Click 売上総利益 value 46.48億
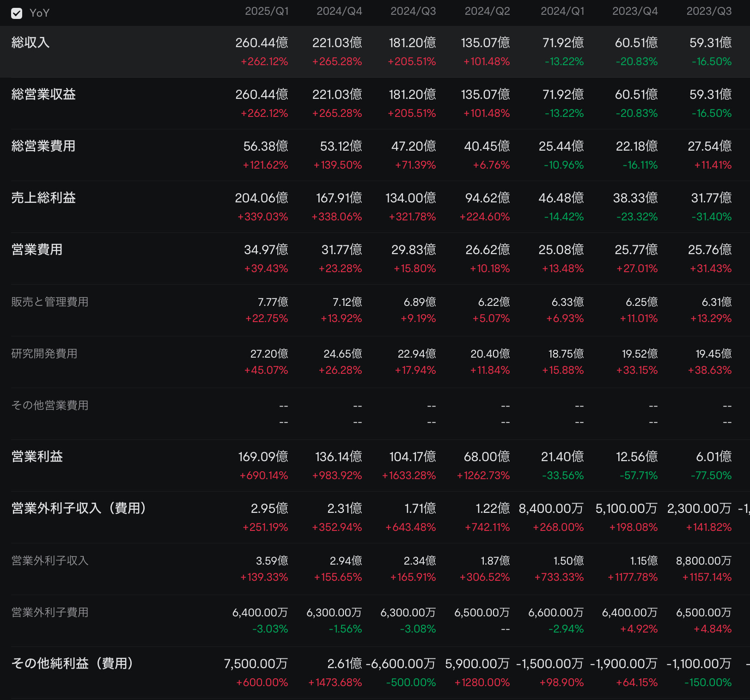The width and height of the screenshot is (750, 700). [x=561, y=198]
